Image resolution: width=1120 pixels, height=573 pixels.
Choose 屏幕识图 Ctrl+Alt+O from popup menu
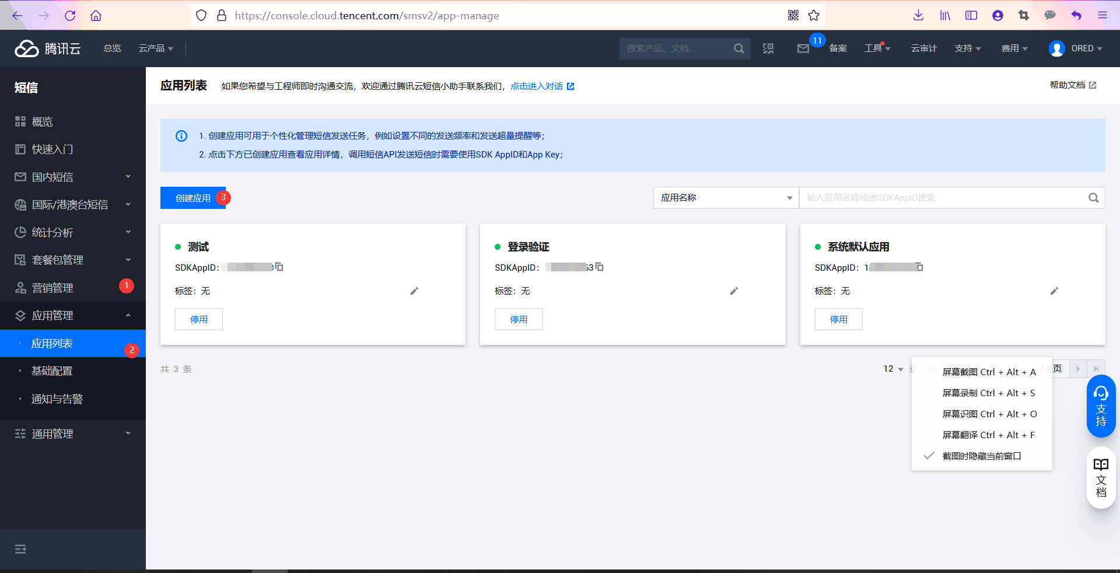click(x=982, y=414)
